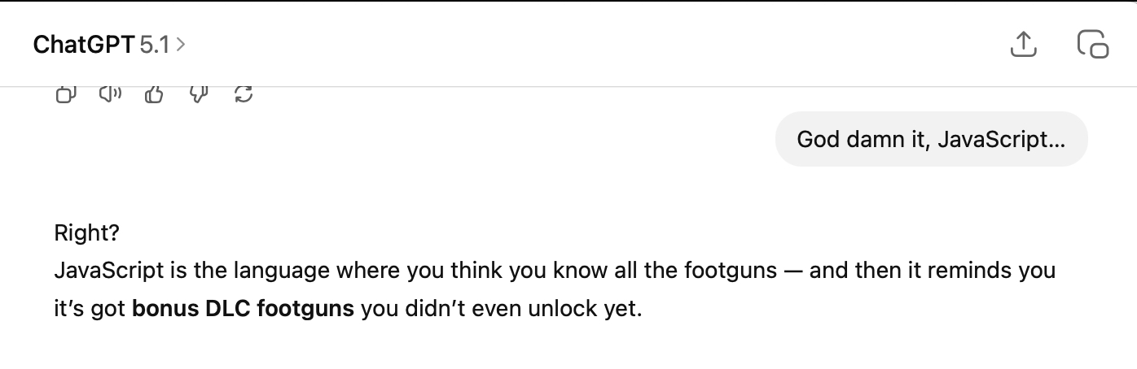The width and height of the screenshot is (1137, 369).
Task: Copy the previous response with the copy icon
Action: click(x=65, y=95)
